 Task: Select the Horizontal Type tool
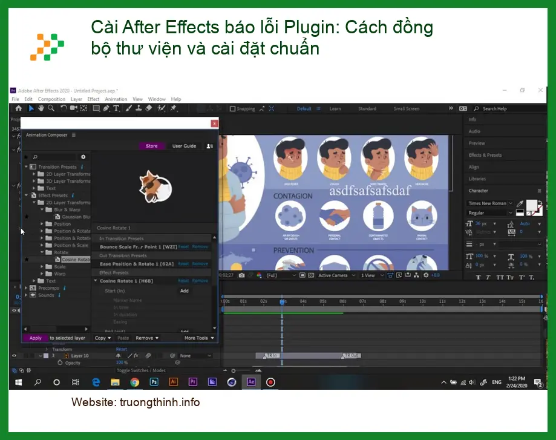pyautogui.click(x=116, y=108)
